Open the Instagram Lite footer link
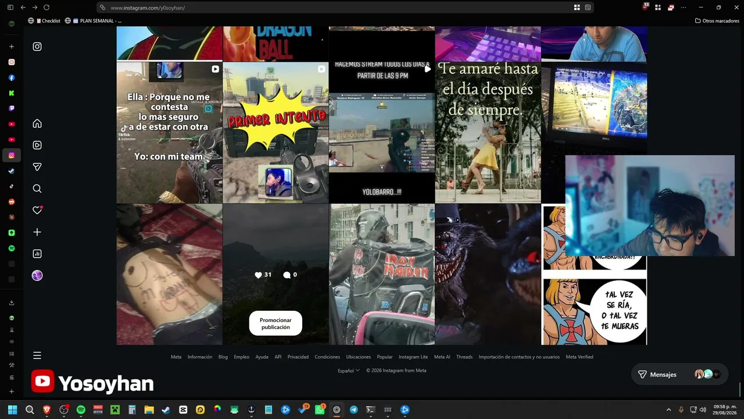The image size is (744, 419). 413,357
